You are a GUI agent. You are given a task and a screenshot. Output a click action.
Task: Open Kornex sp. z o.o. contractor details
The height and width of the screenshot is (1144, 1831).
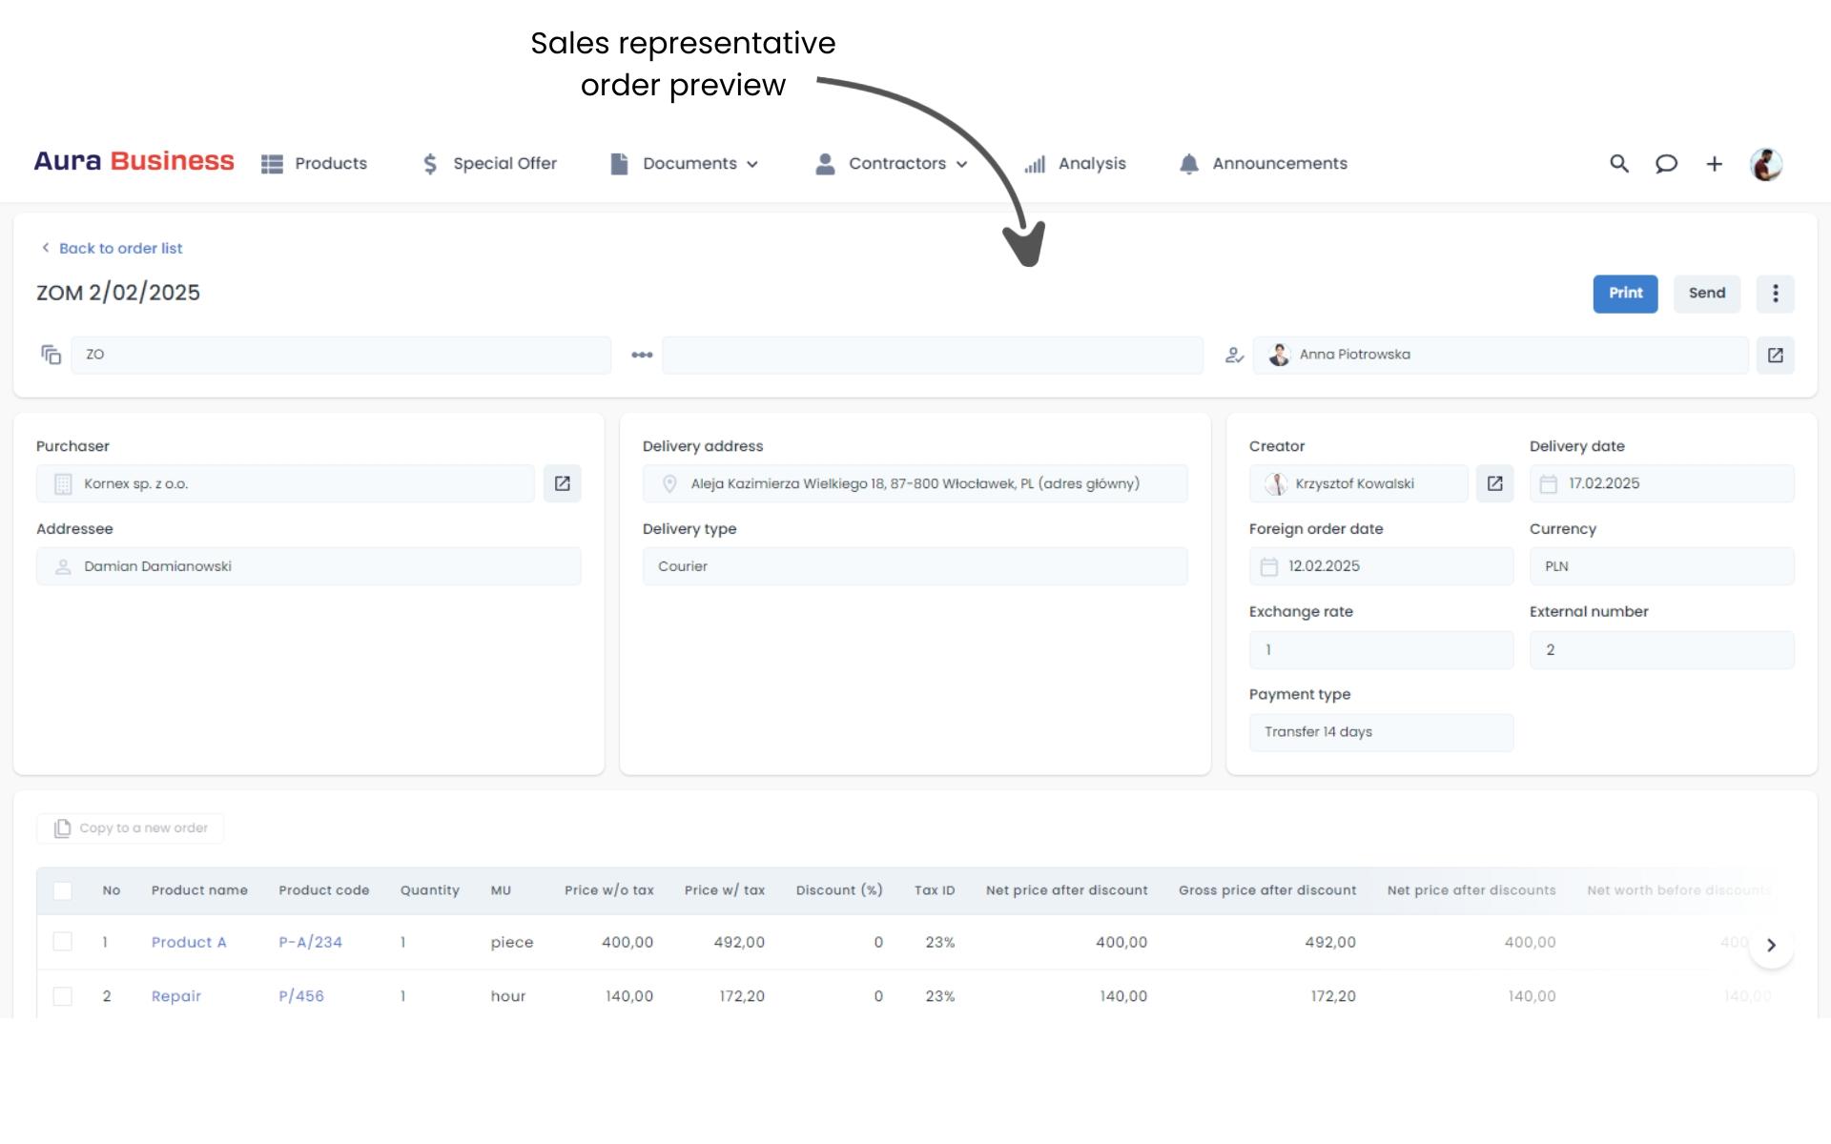(x=563, y=483)
